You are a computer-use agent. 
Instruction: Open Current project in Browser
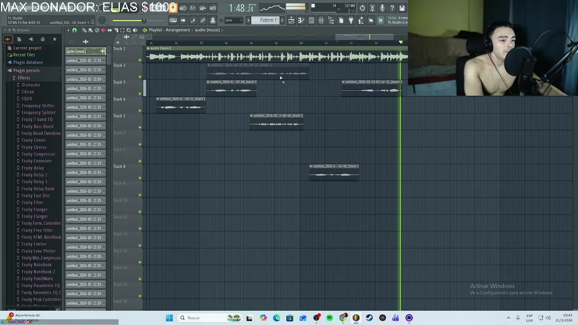[27, 48]
